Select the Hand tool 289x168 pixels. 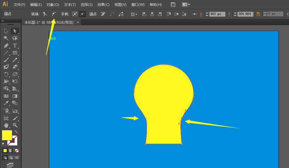6,125
